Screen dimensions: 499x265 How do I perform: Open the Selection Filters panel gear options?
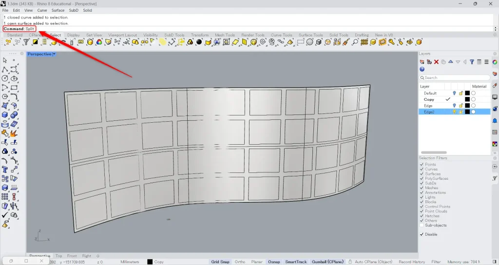(495, 158)
